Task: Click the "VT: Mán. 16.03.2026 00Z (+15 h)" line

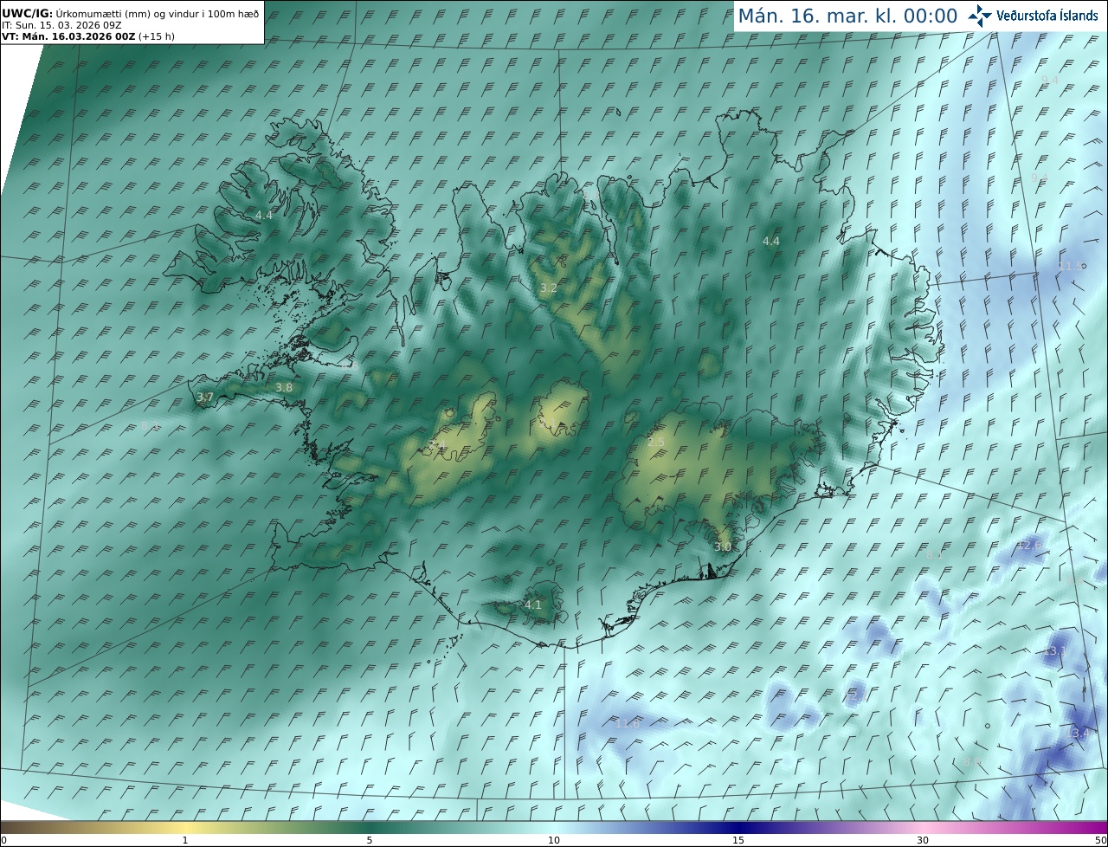Action: tap(88, 36)
